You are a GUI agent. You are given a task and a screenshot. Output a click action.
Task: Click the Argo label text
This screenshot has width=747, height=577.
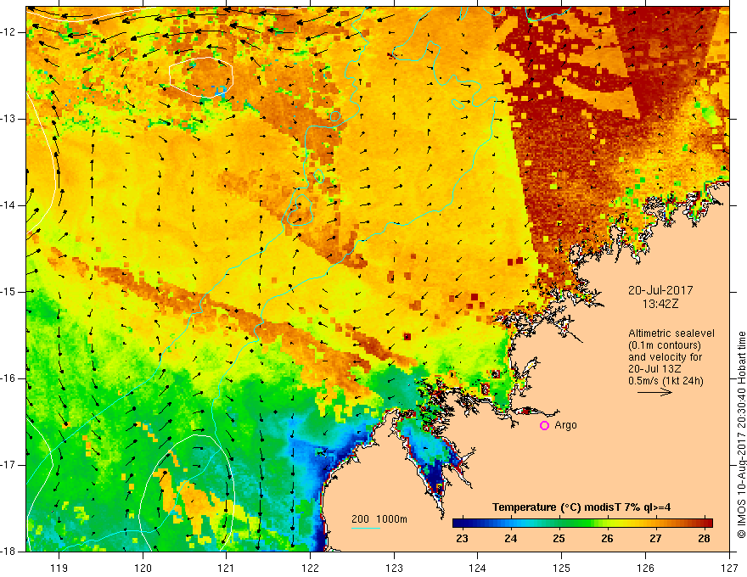click(x=566, y=425)
